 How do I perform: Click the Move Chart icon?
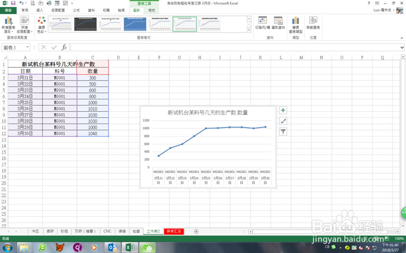pos(313,23)
